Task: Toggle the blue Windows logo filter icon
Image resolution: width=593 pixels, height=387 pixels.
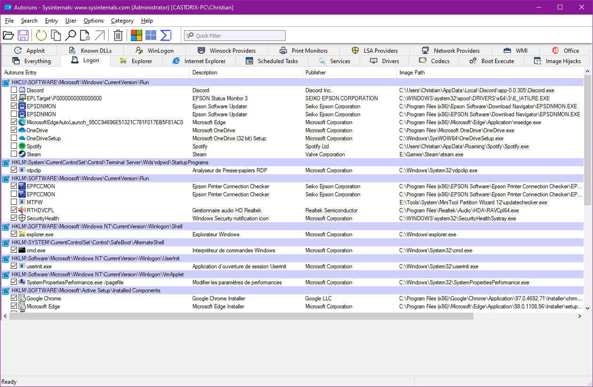Action: 151,35
